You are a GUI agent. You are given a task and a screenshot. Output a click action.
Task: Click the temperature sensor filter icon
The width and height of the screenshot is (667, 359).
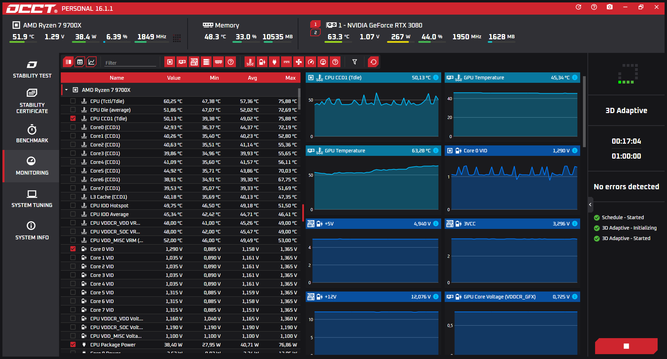click(250, 62)
